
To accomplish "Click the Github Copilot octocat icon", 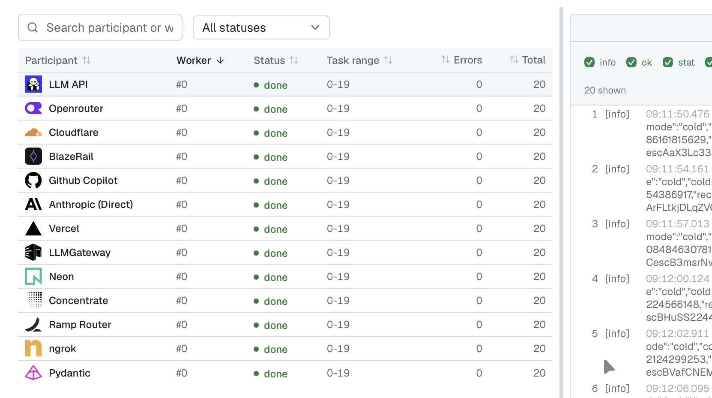I will (33, 180).
